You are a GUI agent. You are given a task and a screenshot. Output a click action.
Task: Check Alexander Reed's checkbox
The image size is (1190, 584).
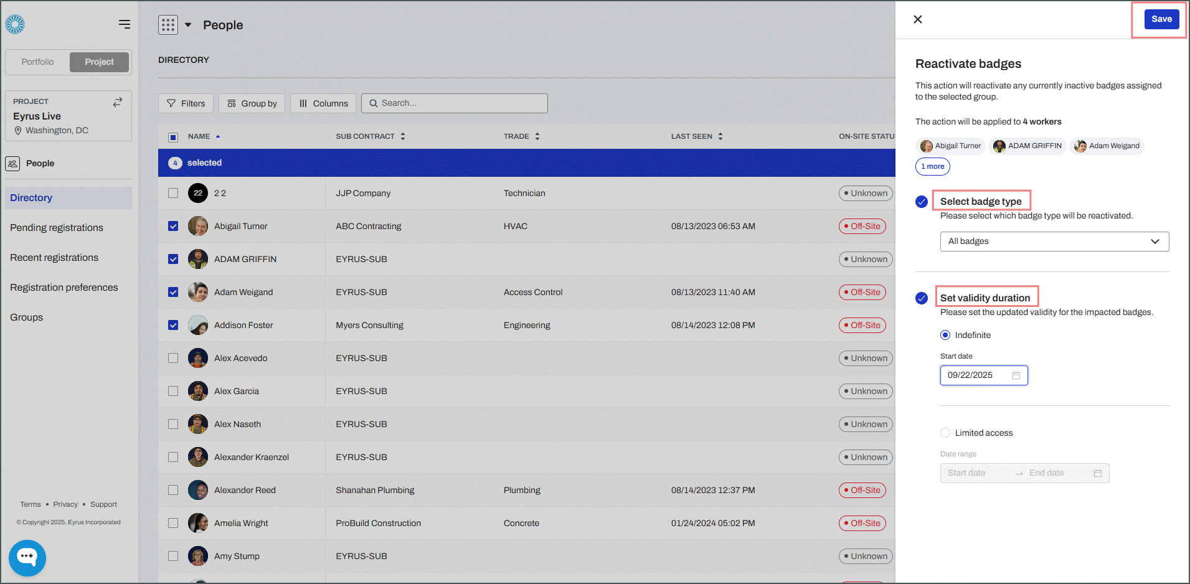(x=173, y=490)
